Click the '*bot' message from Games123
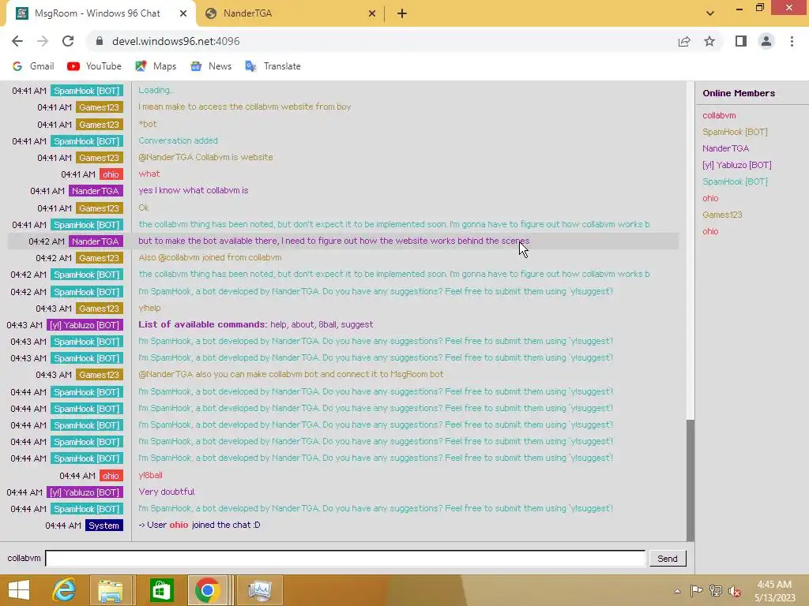This screenshot has height=606, width=809. 148,124
